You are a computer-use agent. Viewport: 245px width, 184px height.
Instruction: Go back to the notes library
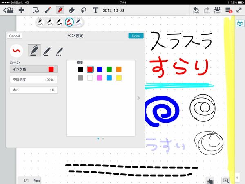9,10
